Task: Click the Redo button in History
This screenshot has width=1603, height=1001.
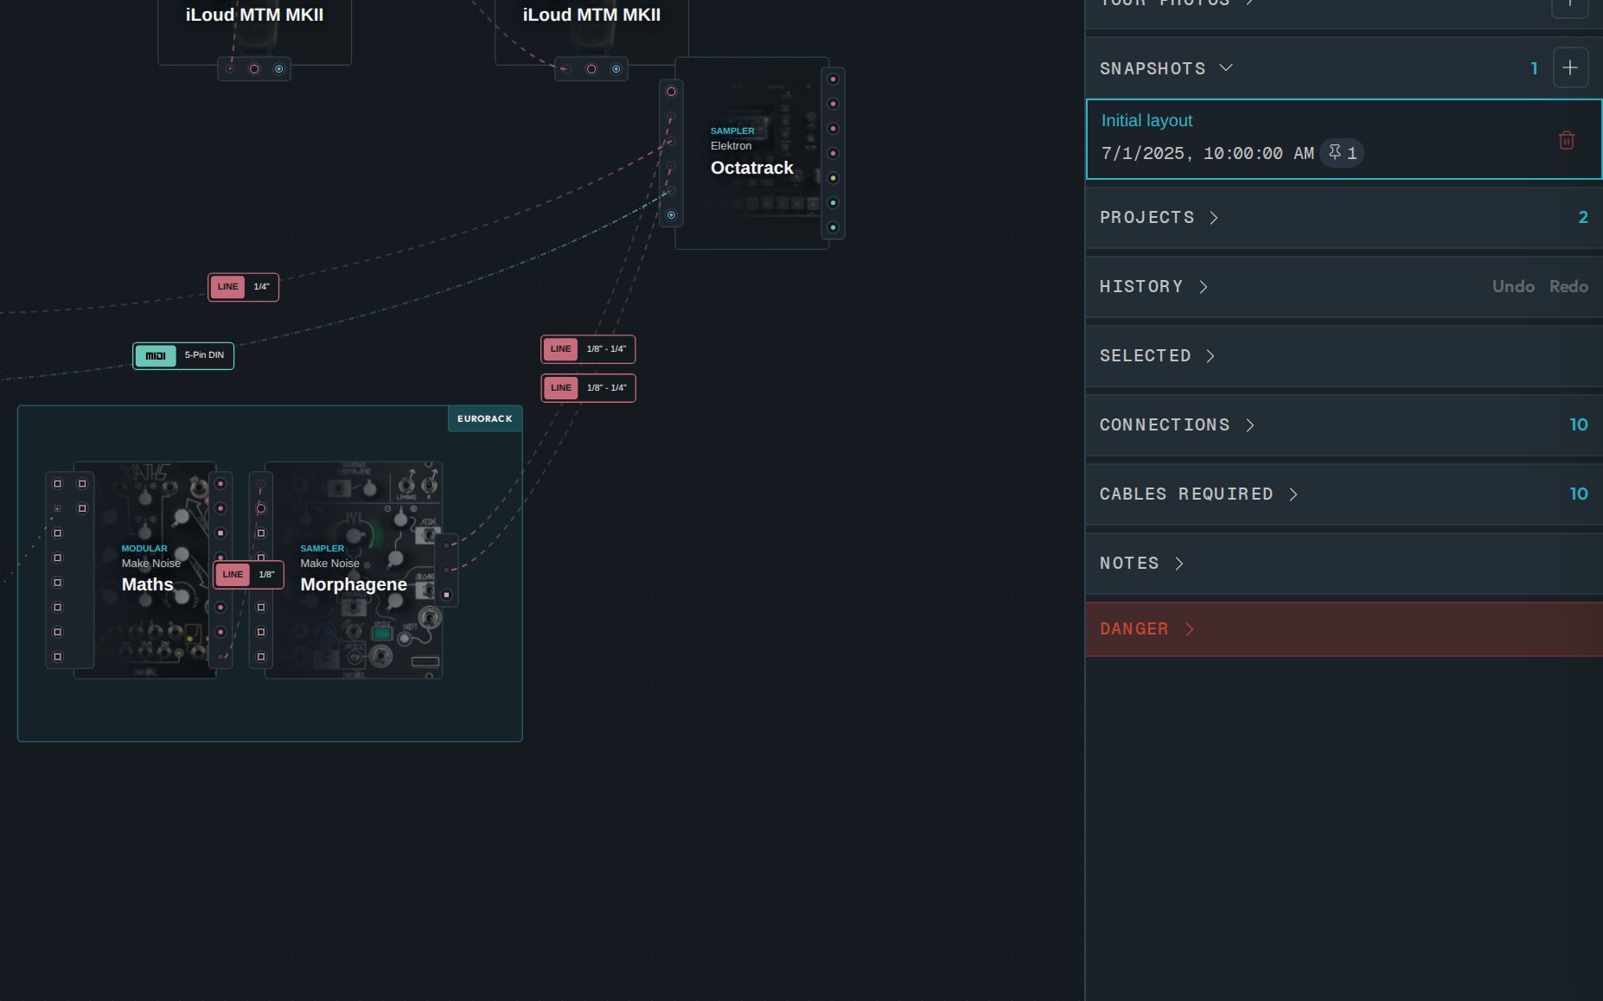Action: [1568, 286]
